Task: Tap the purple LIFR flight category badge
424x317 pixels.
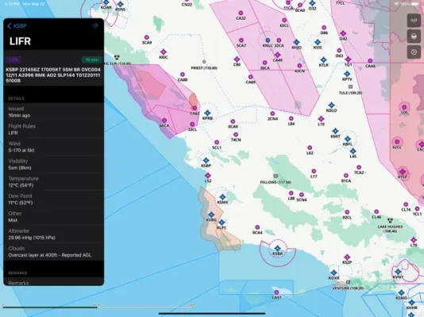Action: coord(13,59)
